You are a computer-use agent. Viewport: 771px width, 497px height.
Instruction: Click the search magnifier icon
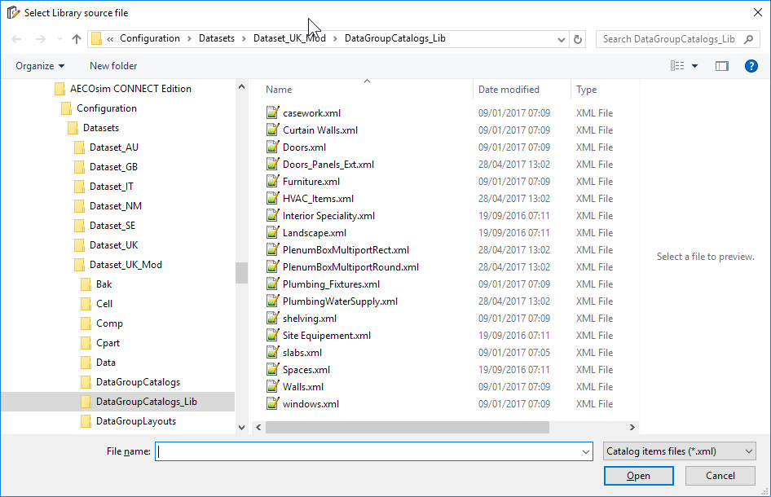pyautogui.click(x=748, y=39)
